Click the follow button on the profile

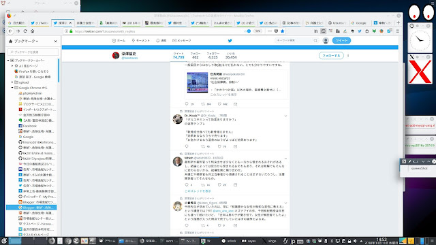(x=331, y=56)
